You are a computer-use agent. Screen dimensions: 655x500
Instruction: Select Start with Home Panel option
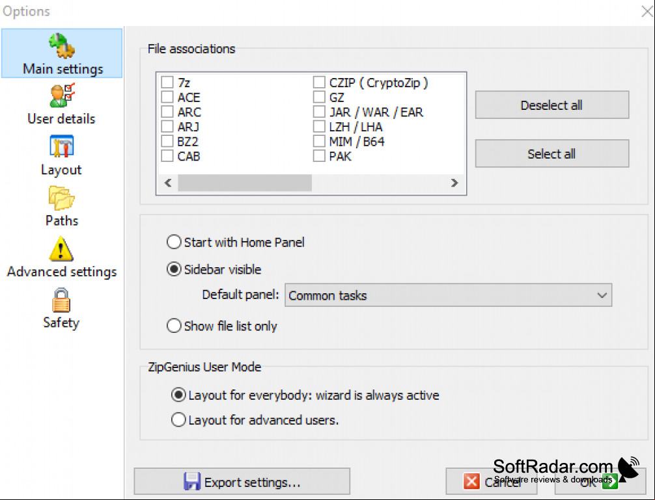(174, 242)
